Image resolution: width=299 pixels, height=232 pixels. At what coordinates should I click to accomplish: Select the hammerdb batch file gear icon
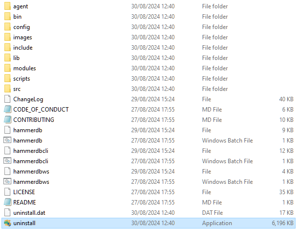pyautogui.click(x=7, y=140)
